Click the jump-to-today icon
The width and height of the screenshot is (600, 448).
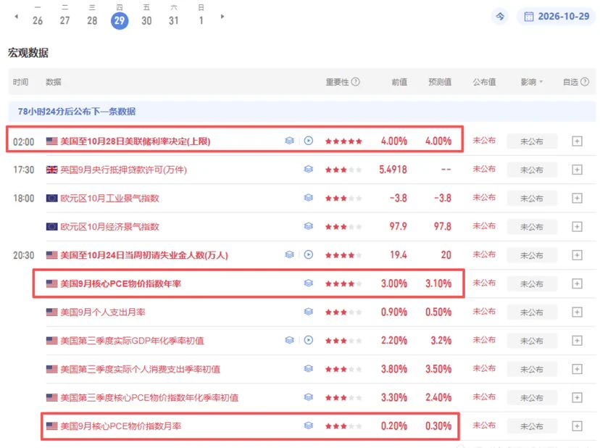tap(500, 17)
